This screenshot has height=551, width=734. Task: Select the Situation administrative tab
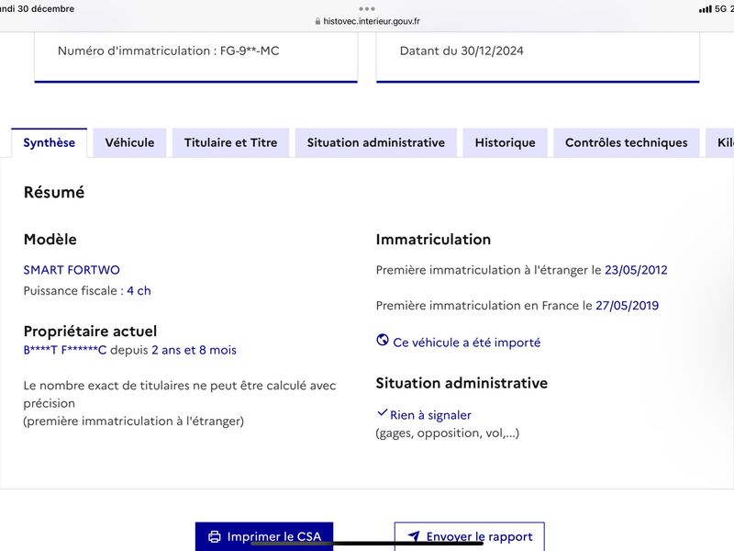(x=376, y=142)
